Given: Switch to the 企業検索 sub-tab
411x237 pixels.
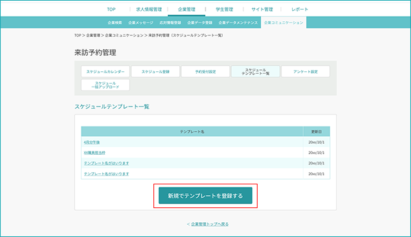Looking at the screenshot, I should click(x=115, y=22).
